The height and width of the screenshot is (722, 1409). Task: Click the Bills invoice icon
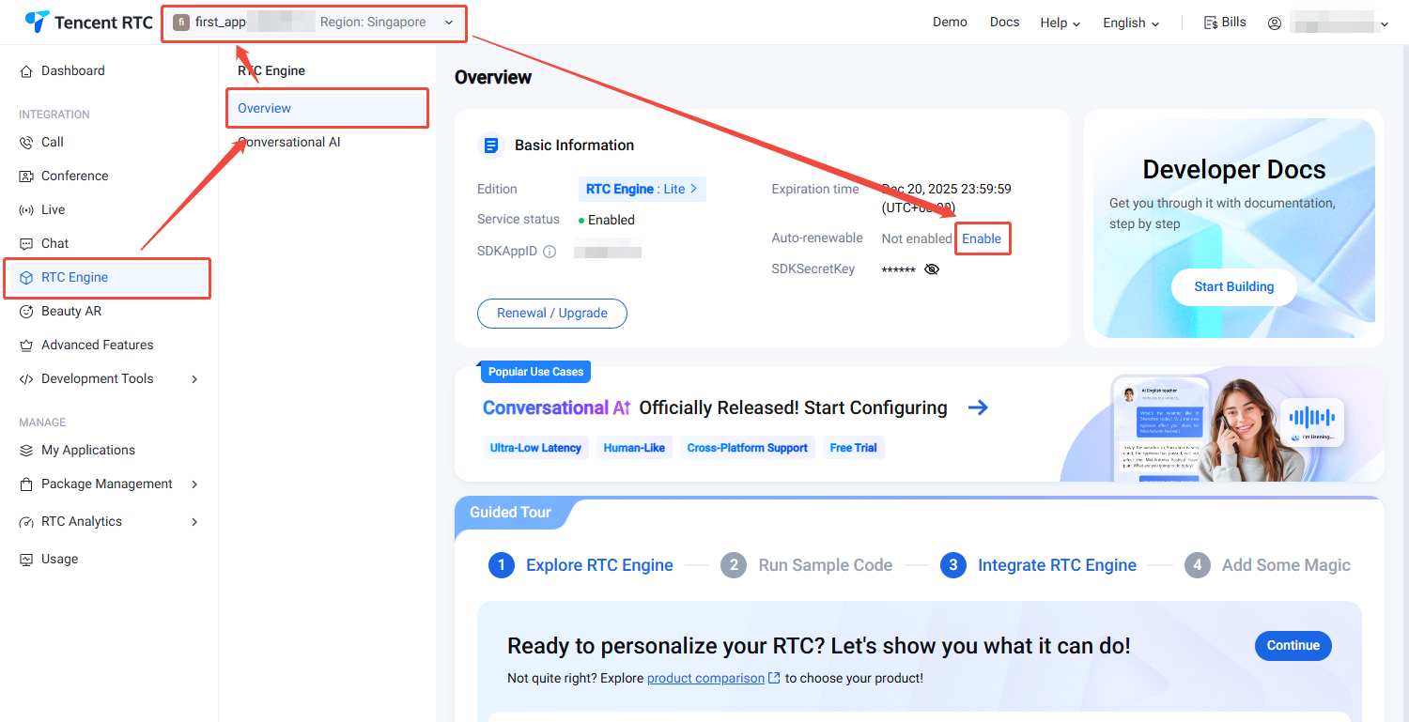[x=1211, y=23]
